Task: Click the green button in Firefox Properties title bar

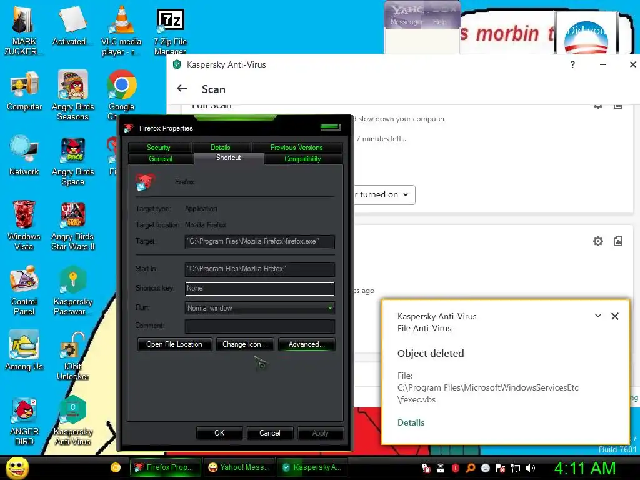Action: coord(331,126)
